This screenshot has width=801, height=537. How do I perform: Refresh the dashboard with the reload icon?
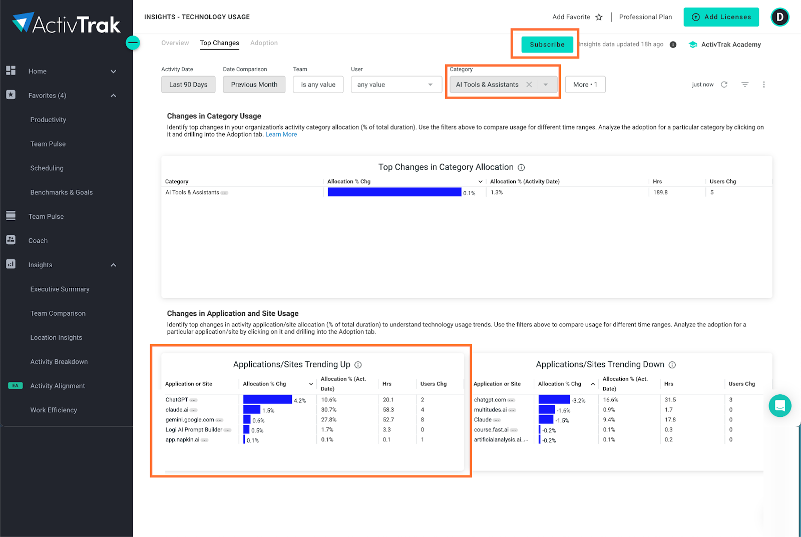tap(724, 85)
